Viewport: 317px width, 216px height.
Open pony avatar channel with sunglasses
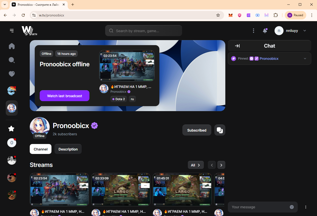[x=12, y=91]
